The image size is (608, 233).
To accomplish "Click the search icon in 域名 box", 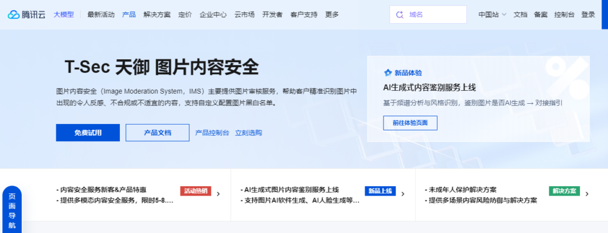I will tap(400, 15).
